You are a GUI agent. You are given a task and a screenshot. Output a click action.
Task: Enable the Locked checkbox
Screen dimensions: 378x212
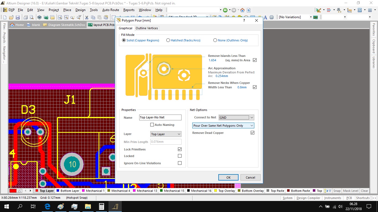[180, 156]
